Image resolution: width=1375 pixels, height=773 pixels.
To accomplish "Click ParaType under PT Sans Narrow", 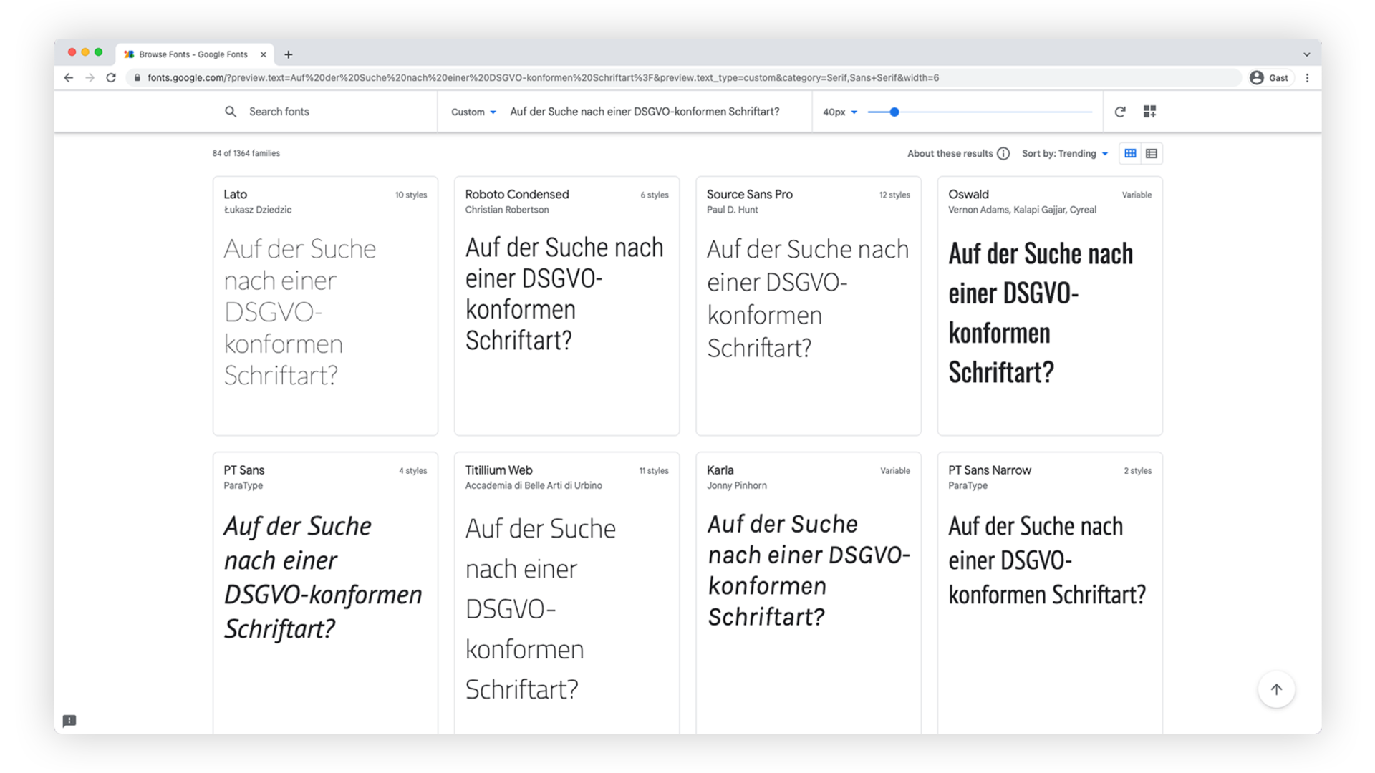I will point(968,485).
